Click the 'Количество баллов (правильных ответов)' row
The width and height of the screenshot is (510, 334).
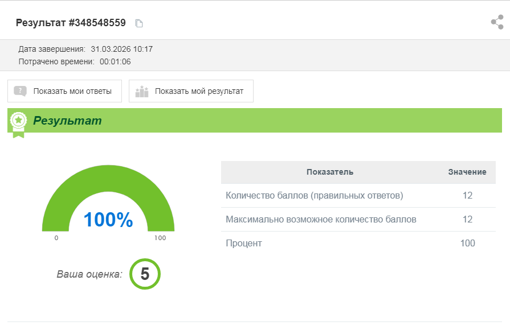[x=314, y=196]
